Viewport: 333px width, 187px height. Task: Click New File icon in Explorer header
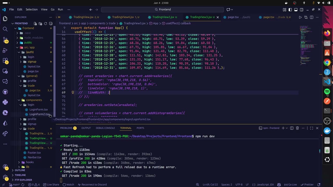coord(35,23)
